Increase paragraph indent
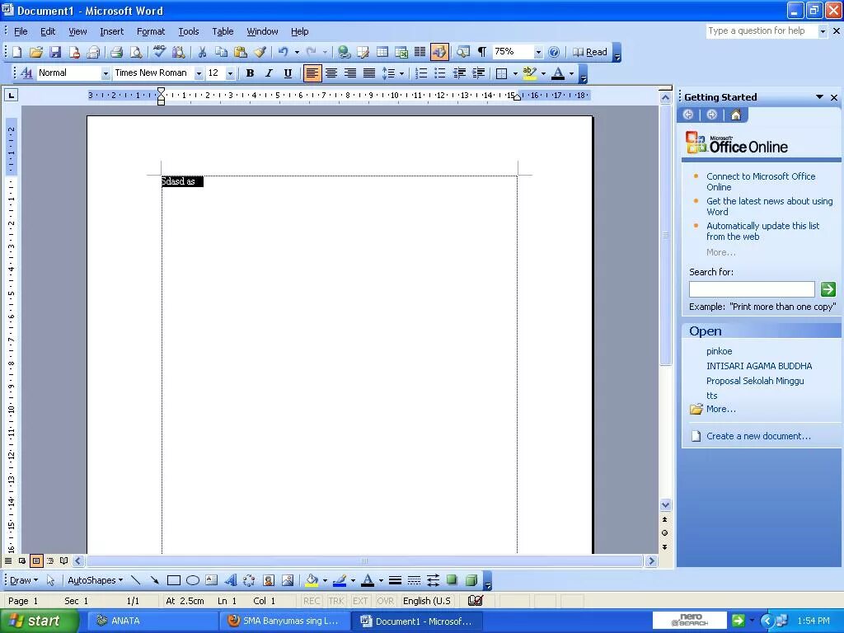844x633 pixels. pos(479,73)
